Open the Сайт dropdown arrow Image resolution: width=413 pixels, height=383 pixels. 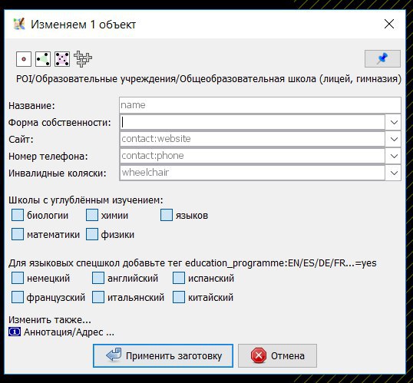click(x=394, y=139)
